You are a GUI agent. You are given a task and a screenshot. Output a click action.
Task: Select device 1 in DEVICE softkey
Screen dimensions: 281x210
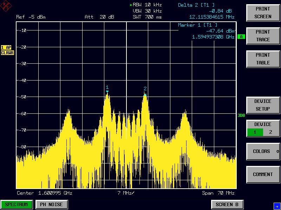(x=255, y=132)
